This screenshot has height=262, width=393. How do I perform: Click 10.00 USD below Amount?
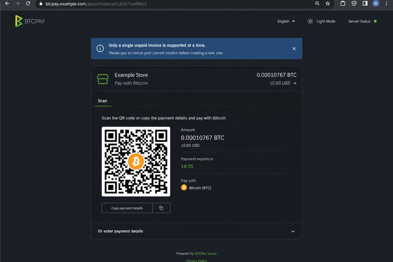click(x=190, y=145)
